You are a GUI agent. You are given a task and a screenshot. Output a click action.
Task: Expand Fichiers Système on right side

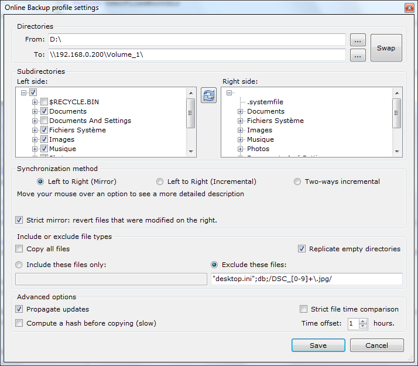(240, 121)
